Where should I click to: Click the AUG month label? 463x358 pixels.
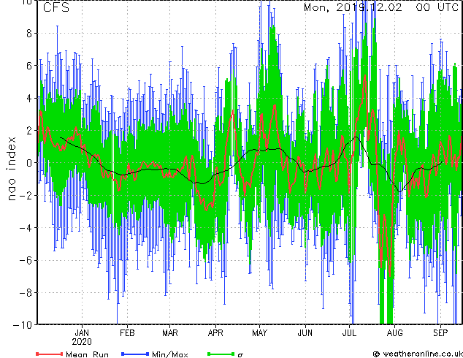(395, 333)
